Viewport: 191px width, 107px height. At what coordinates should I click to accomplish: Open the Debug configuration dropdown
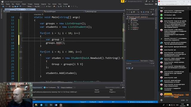point(30,7)
